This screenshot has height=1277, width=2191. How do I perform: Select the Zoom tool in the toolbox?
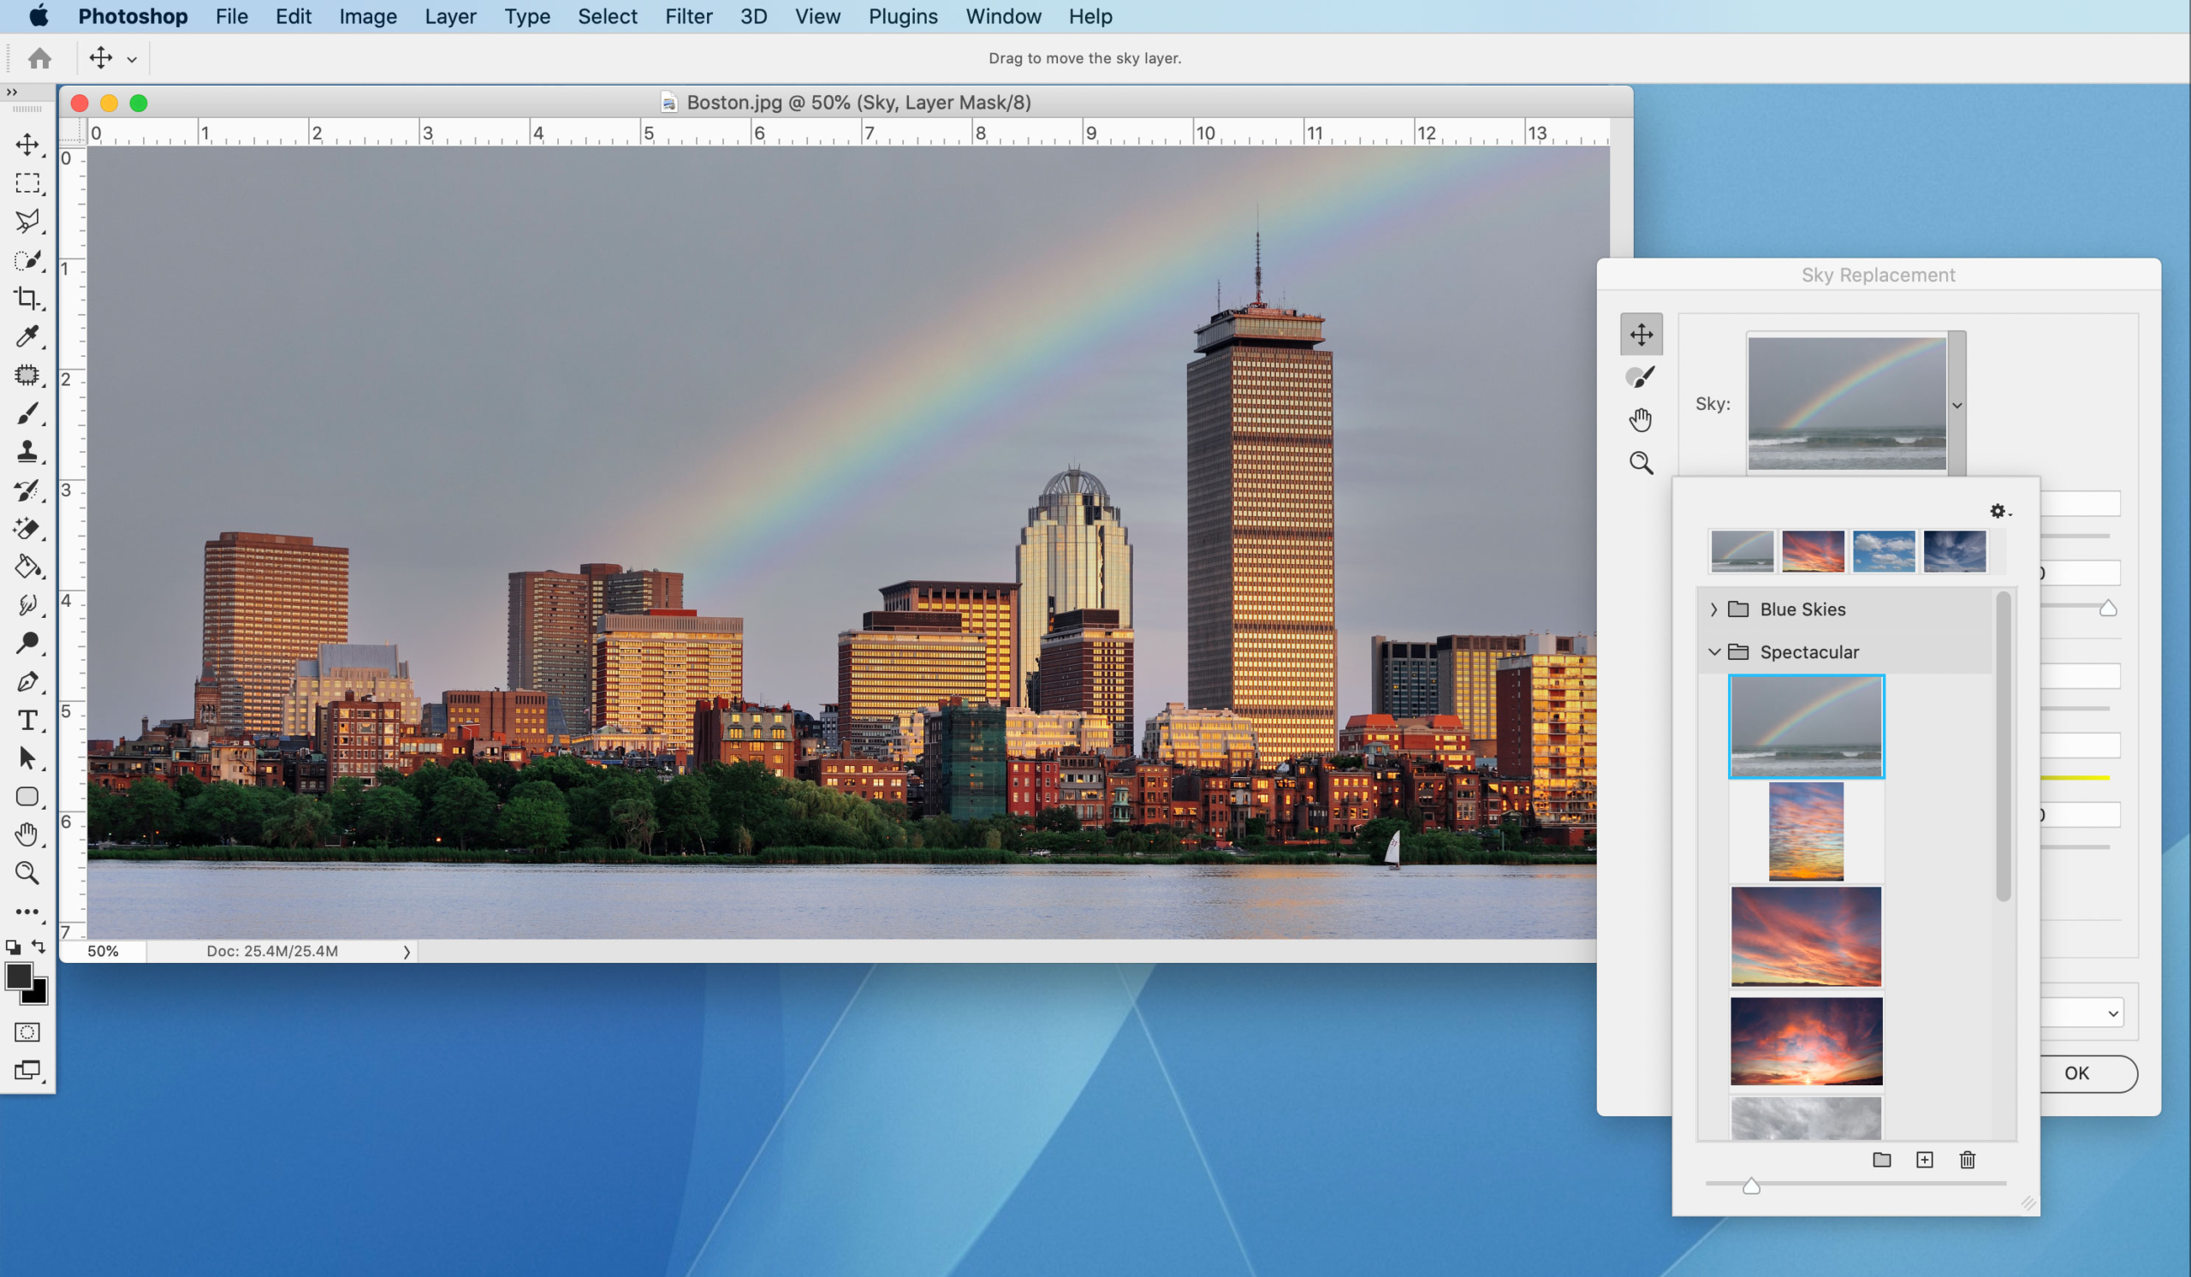click(x=27, y=874)
